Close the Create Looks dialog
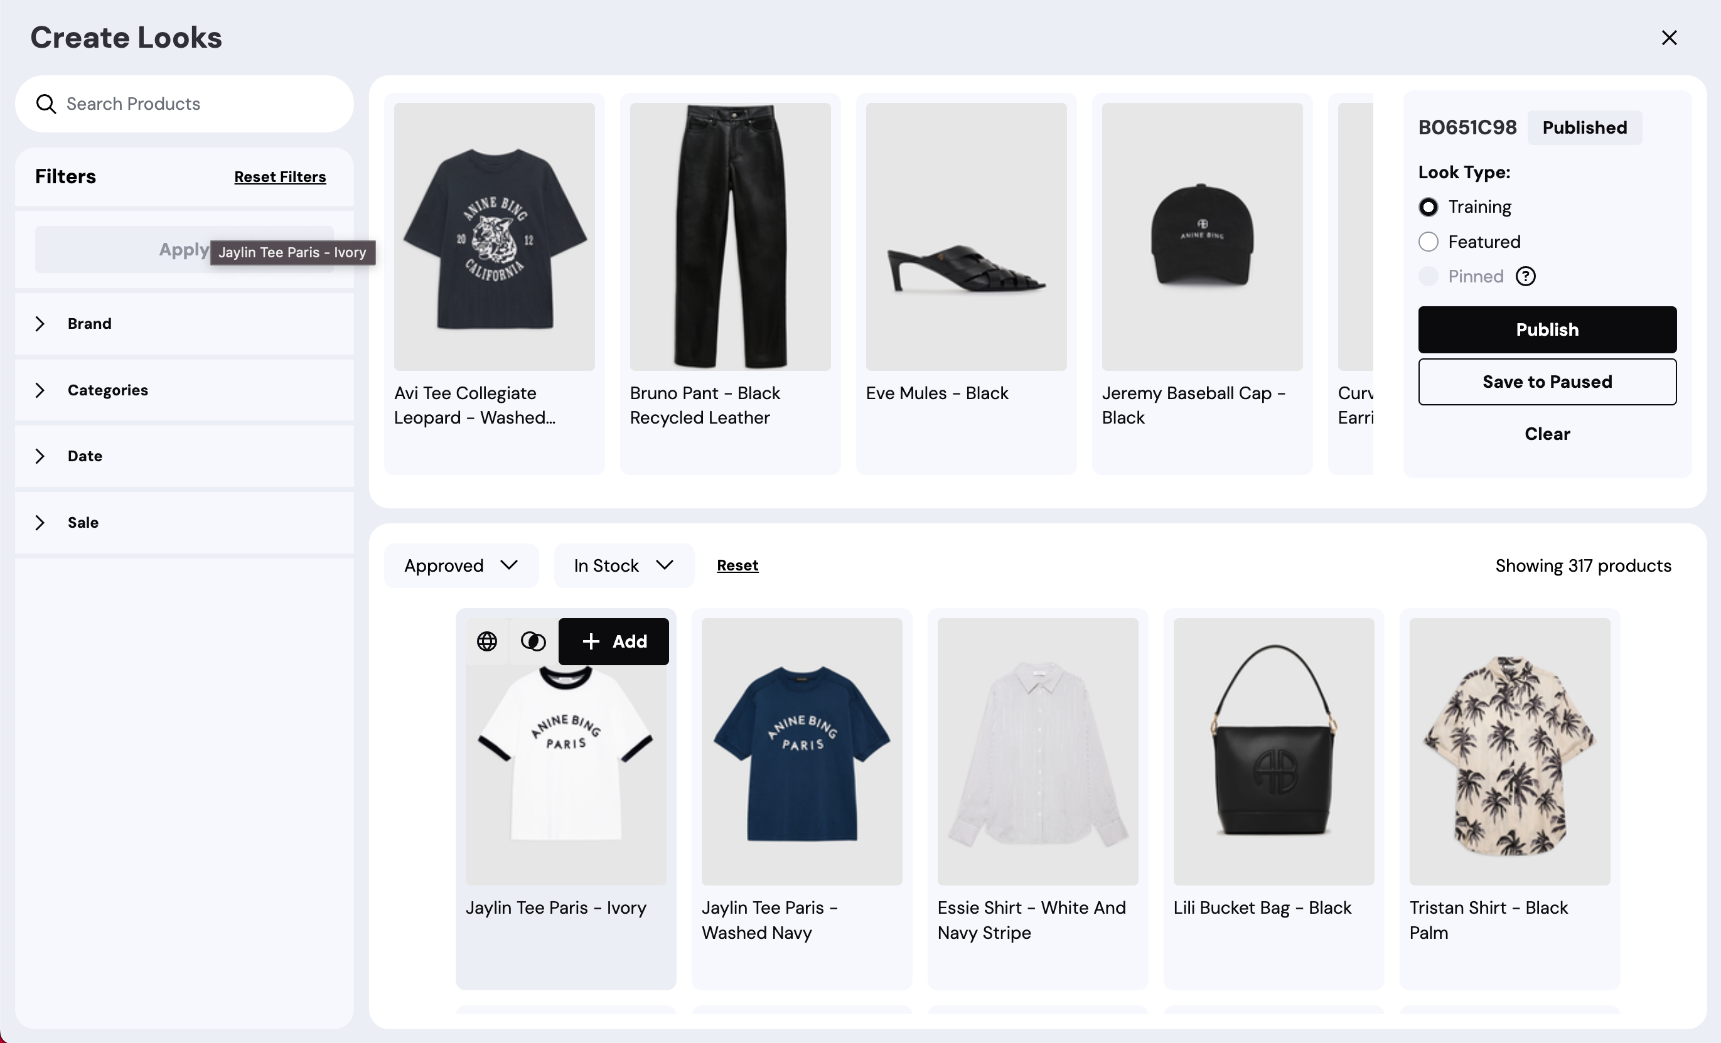Viewport: 1721px width, 1043px height. (1670, 38)
